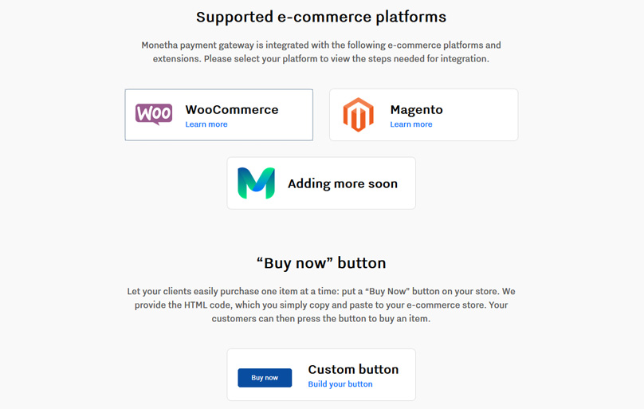Follow the Build your button link

(x=340, y=384)
